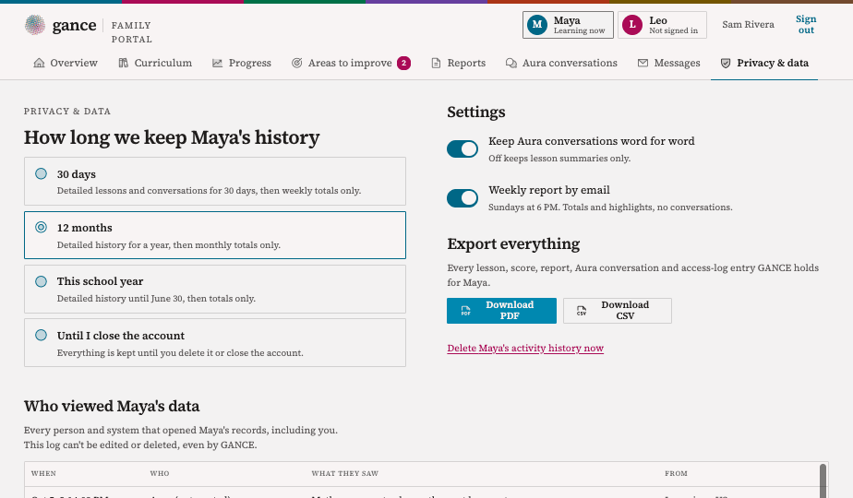The width and height of the screenshot is (853, 498).
Task: Click the gance logo icon
Action: [35, 25]
